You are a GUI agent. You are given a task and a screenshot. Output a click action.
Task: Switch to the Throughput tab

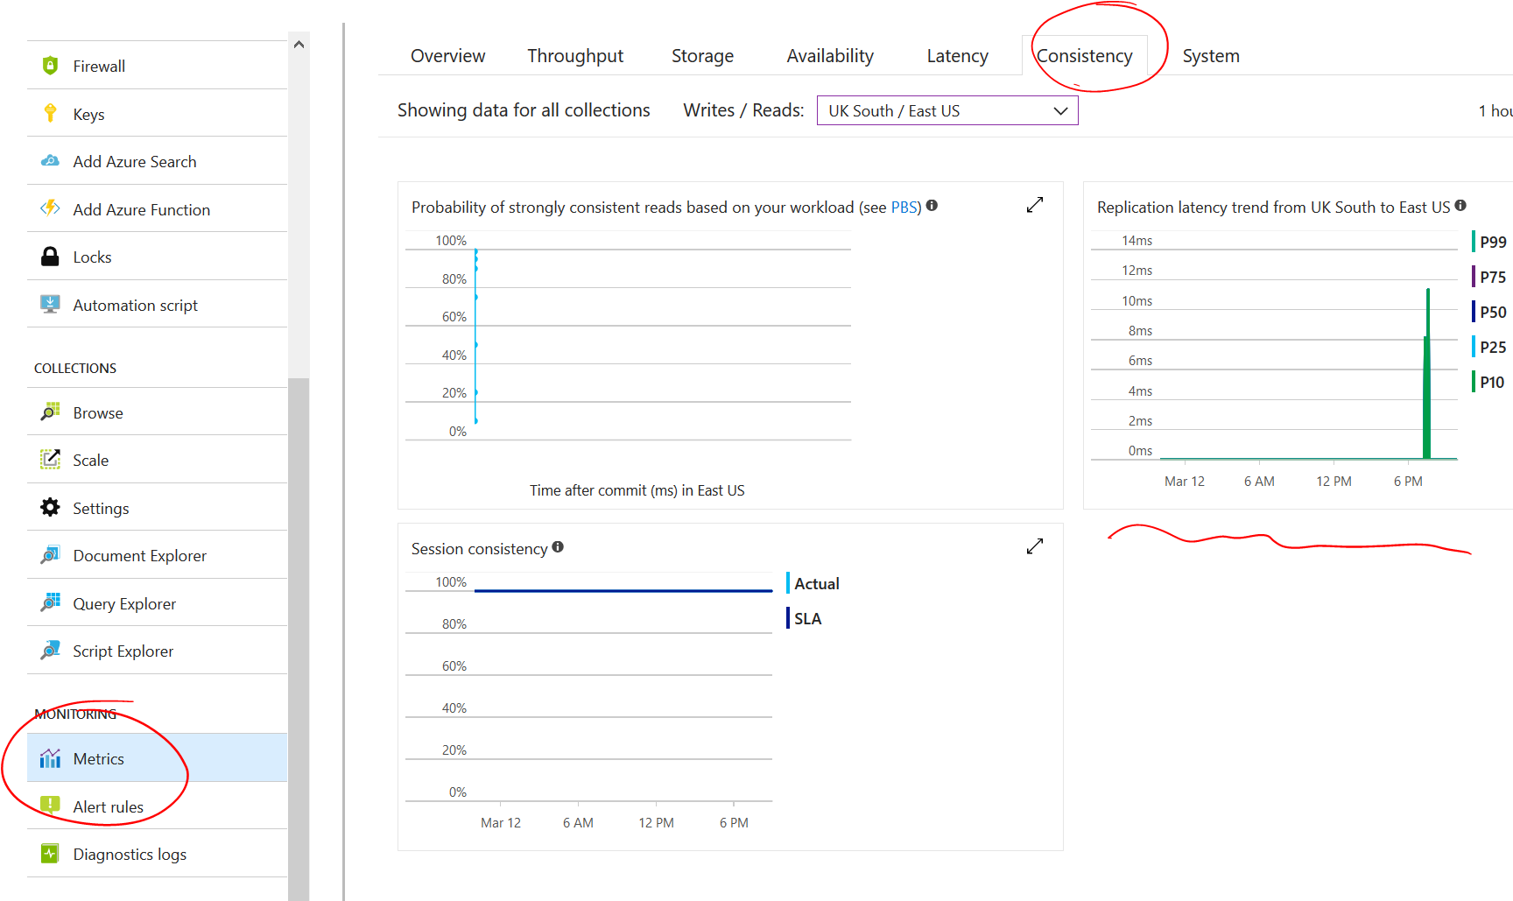[x=575, y=55]
